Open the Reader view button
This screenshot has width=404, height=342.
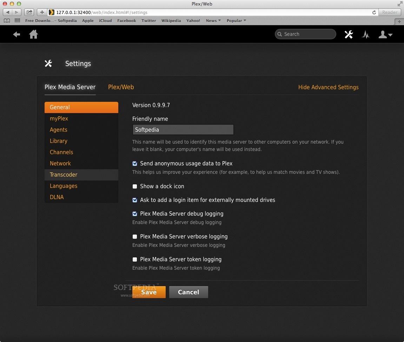pos(390,12)
